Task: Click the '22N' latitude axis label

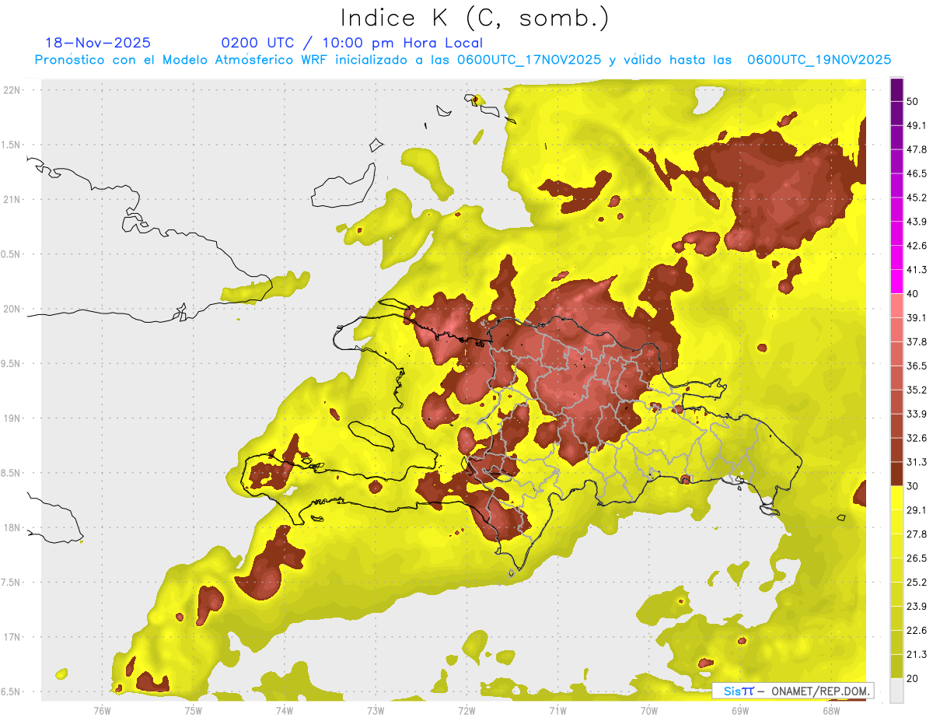Action: click(13, 89)
